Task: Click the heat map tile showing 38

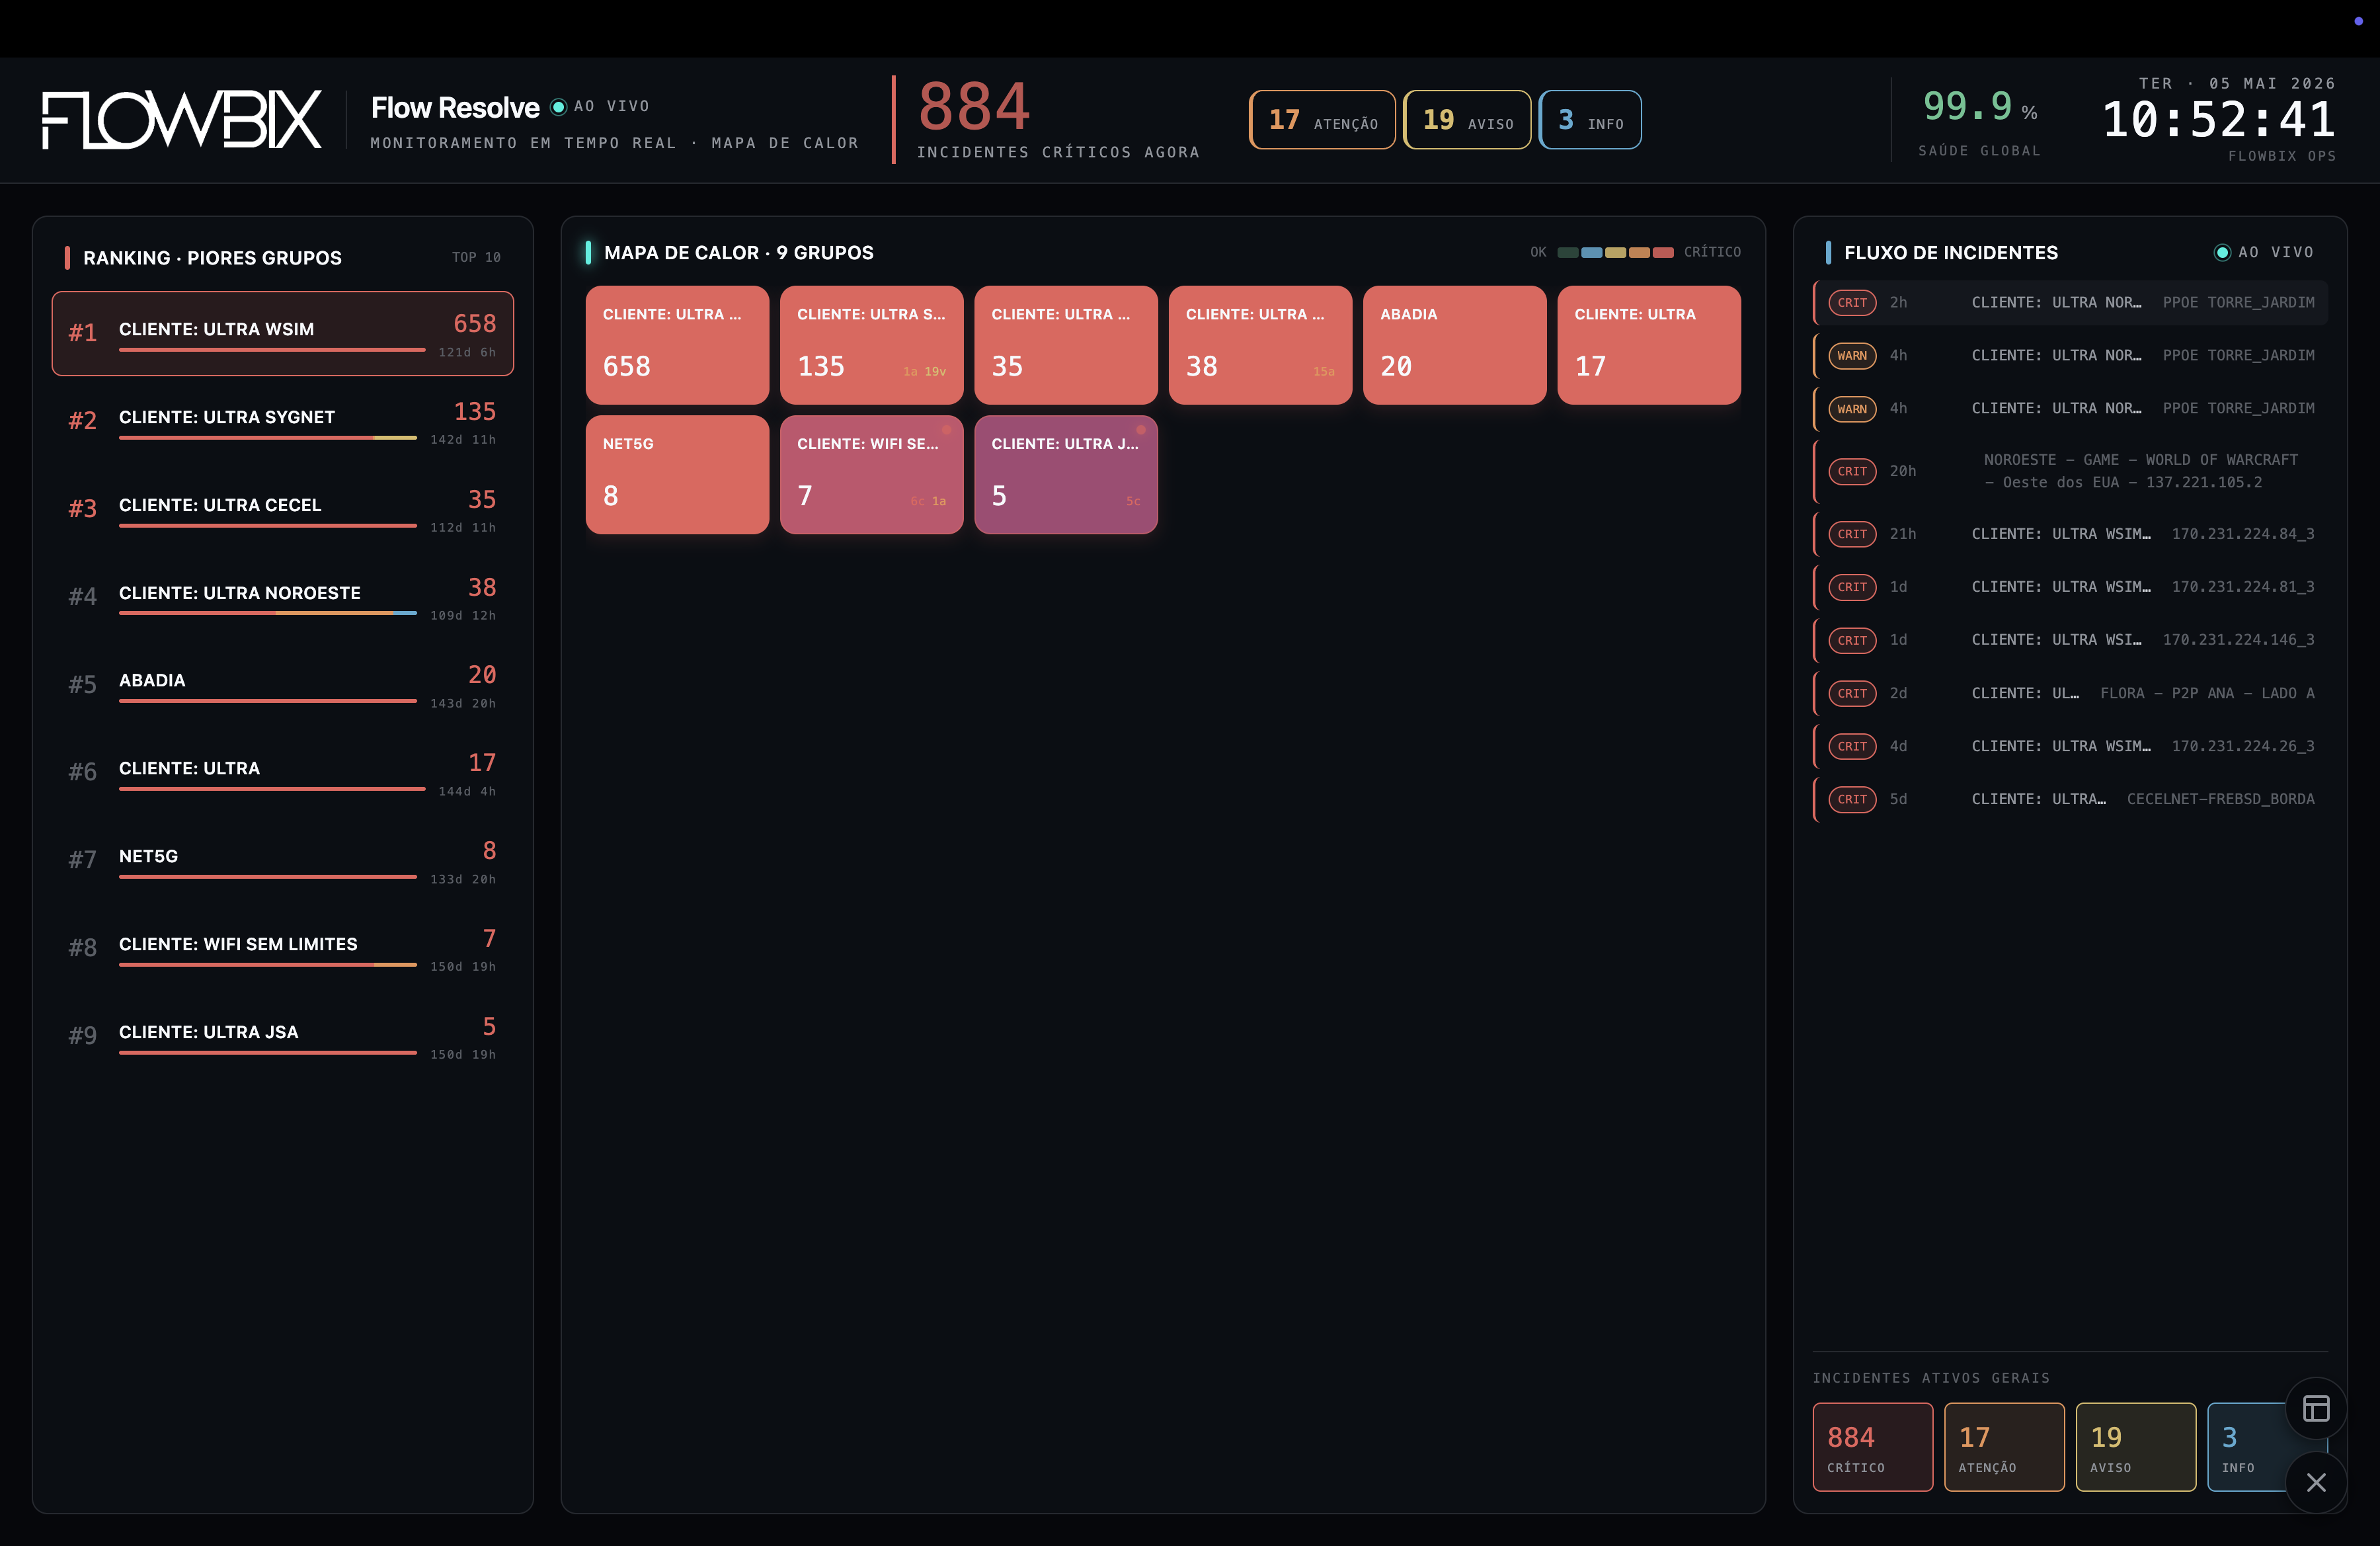Action: click(1260, 345)
